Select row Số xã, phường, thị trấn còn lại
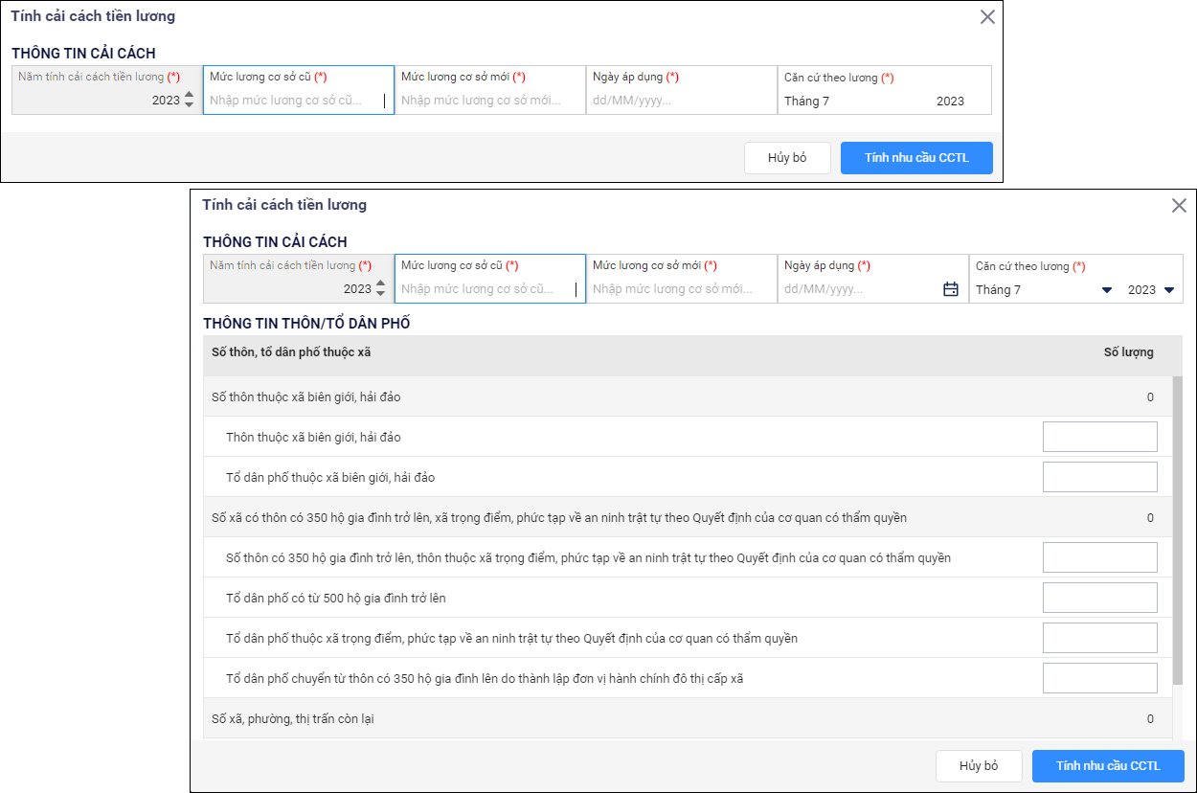Image resolution: width=1197 pixels, height=793 pixels. tap(688, 718)
